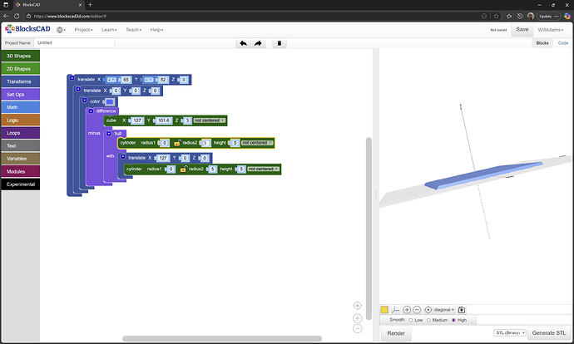Click the workspace vertical scrollbar
Screen dimensions: 574x344
point(369,229)
